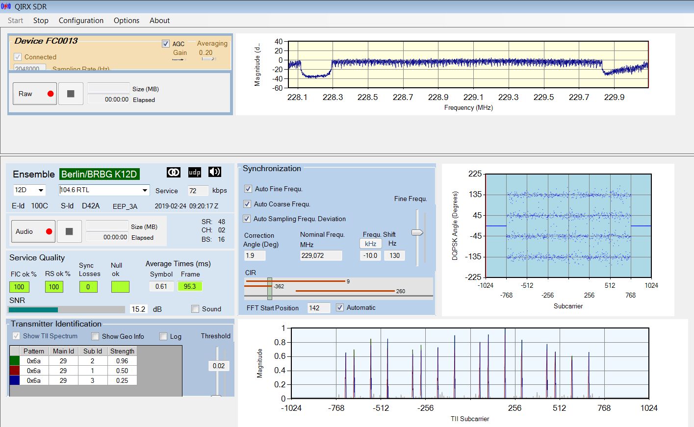694x427 pixels.
Task: Click the FFT Start Position input field
Action: [x=318, y=308]
